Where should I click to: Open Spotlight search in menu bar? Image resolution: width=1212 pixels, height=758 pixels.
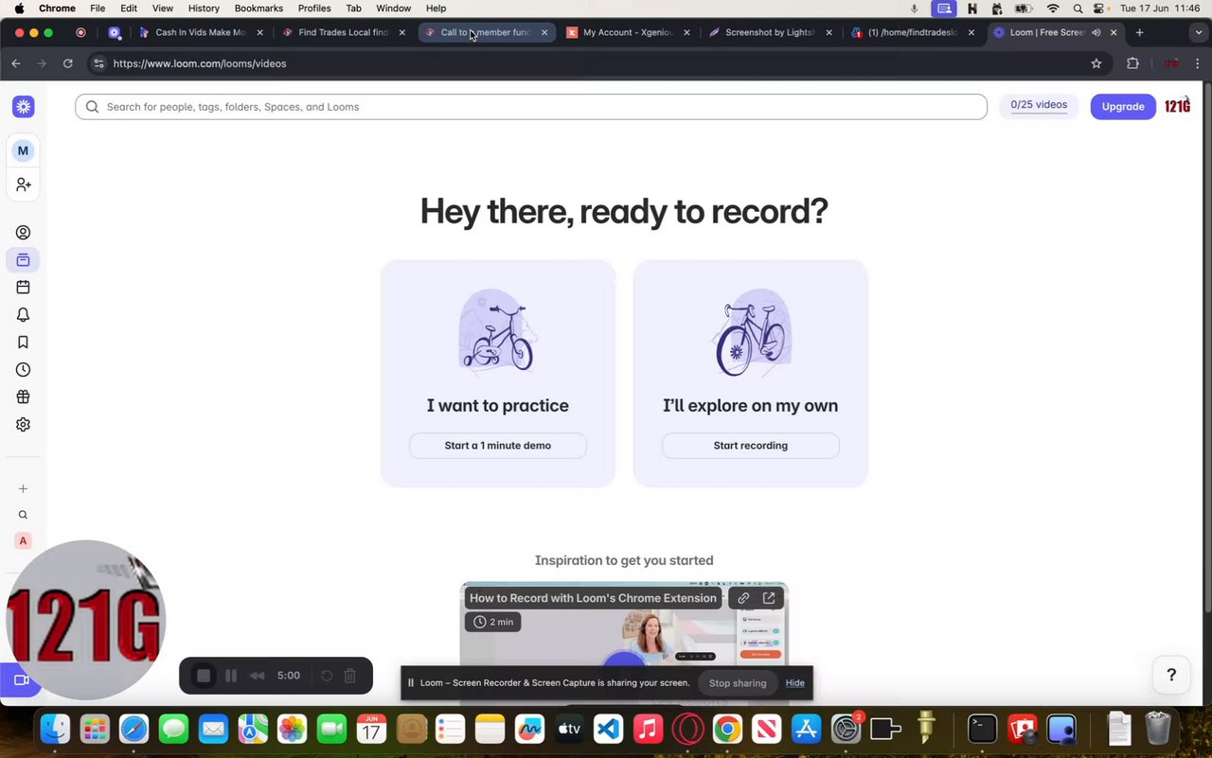pos(1078,8)
